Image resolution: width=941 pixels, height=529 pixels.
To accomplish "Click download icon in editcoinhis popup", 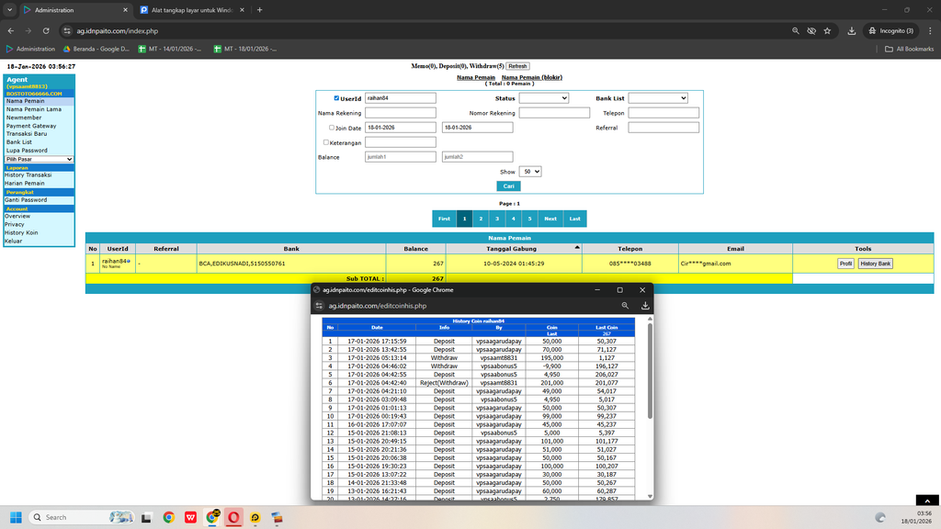I will coord(645,305).
